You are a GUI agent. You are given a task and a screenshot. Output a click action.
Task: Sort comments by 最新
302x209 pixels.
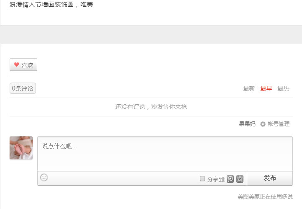(x=249, y=88)
